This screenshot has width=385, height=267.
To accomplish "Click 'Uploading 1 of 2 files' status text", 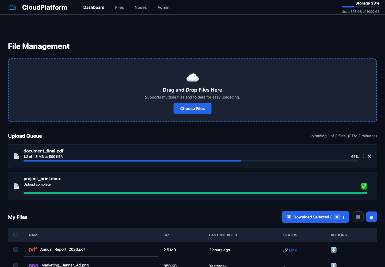I will 343,136.
